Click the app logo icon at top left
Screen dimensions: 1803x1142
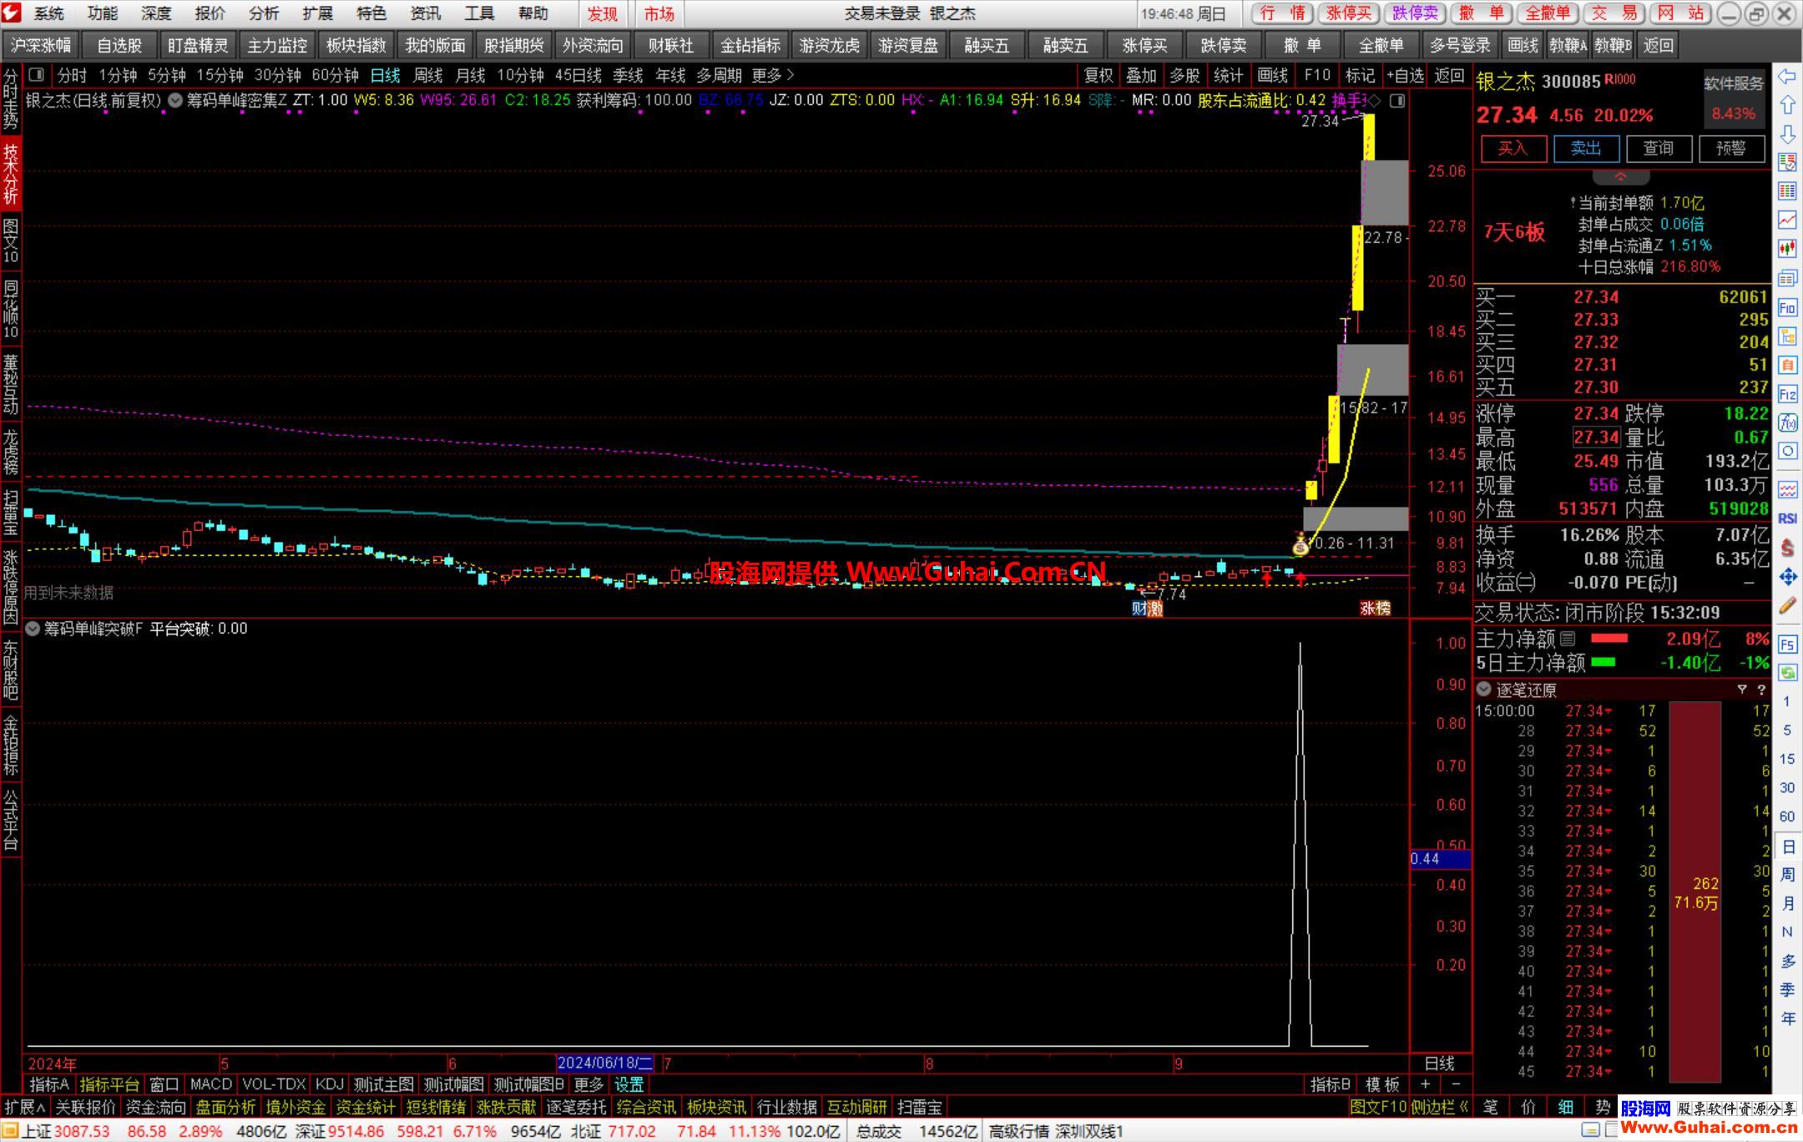pyautogui.click(x=12, y=13)
